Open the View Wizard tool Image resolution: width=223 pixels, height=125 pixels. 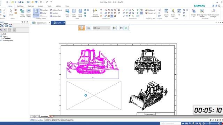(22, 13)
